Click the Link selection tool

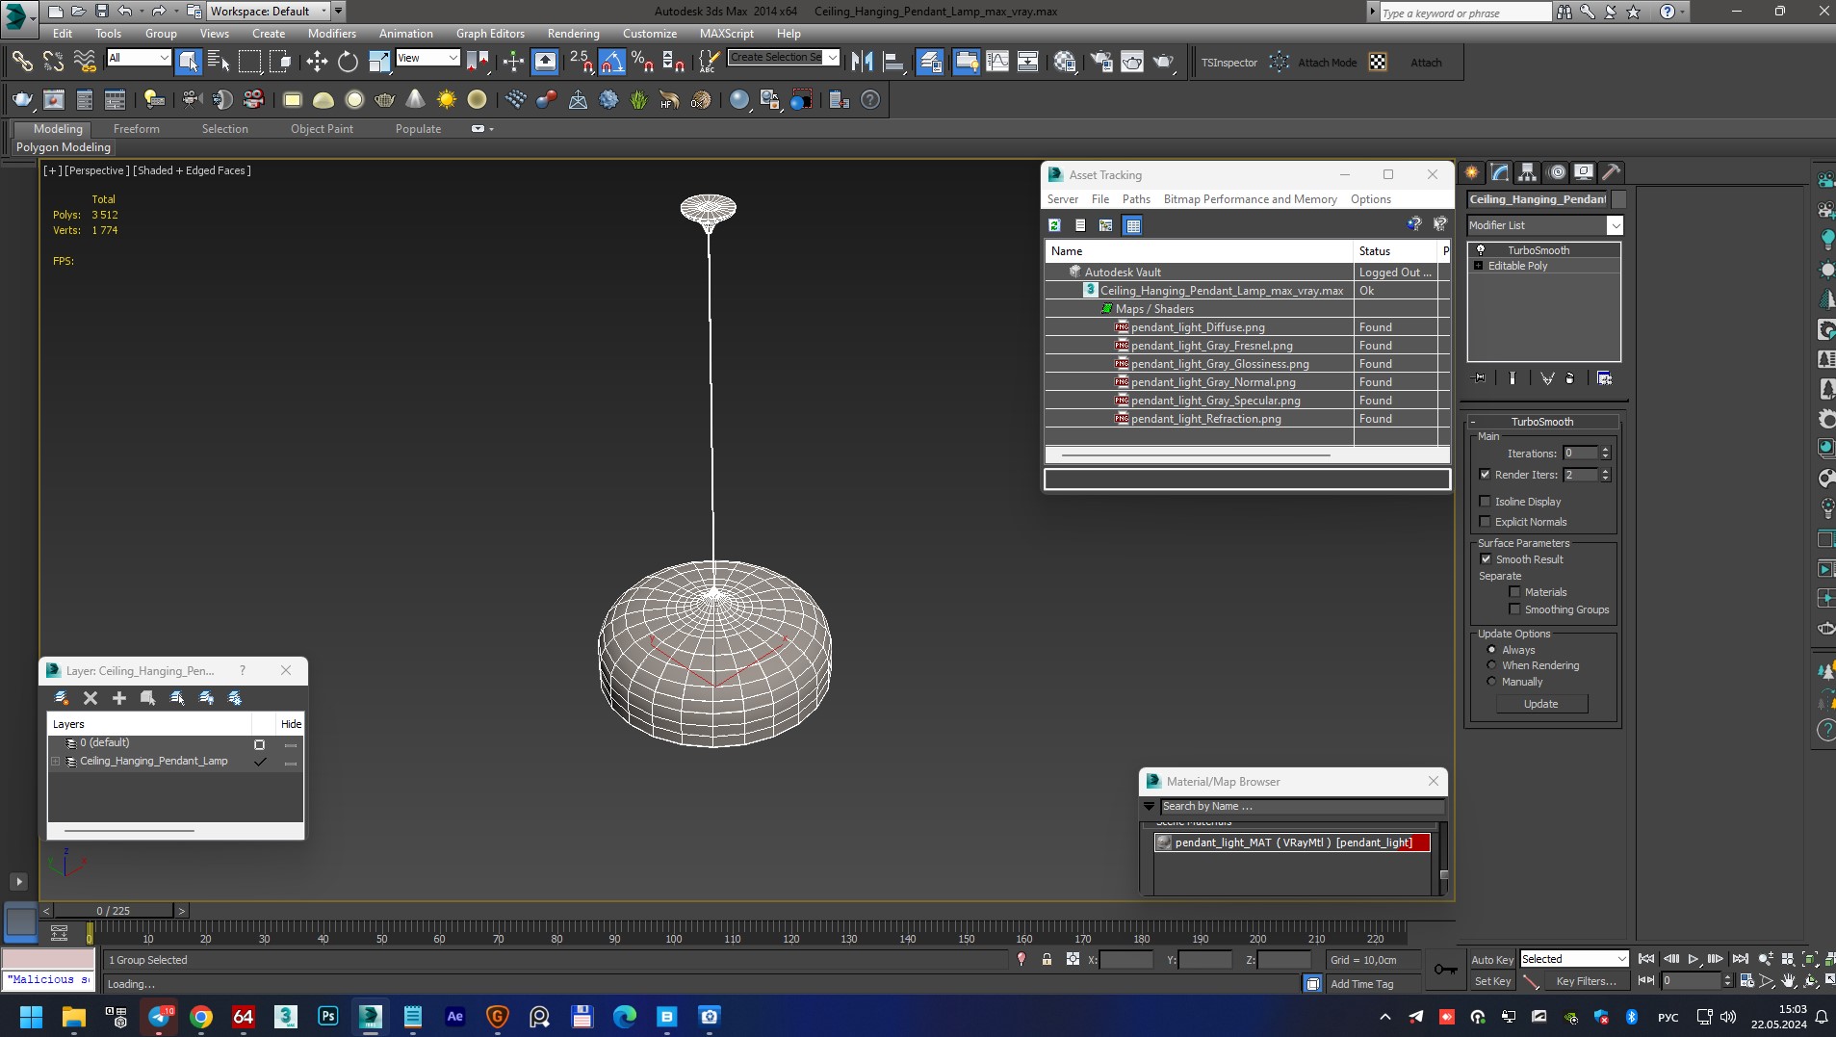pos(22,62)
